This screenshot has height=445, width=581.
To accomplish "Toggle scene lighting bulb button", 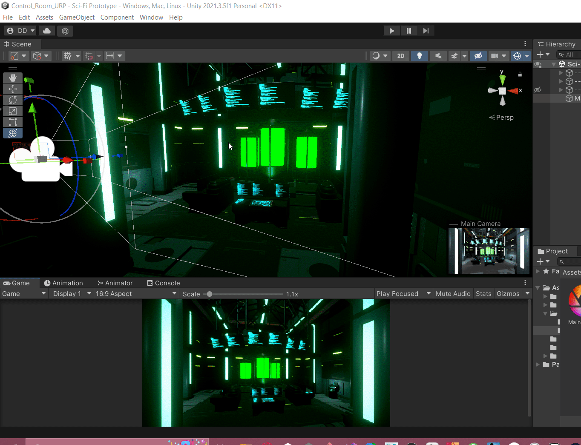I will (419, 56).
